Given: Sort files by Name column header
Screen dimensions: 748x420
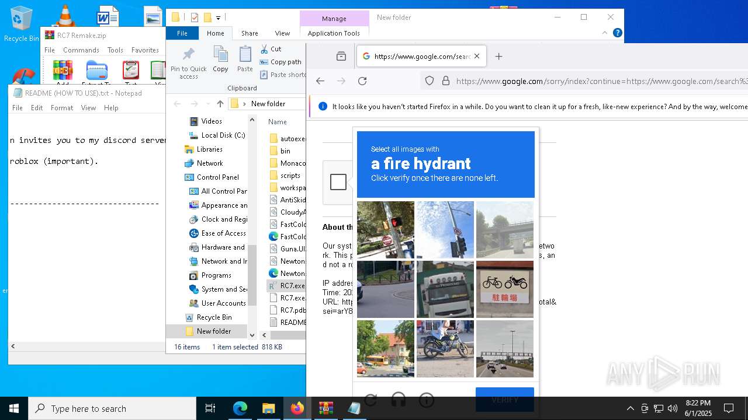Looking at the screenshot, I should click(278, 122).
